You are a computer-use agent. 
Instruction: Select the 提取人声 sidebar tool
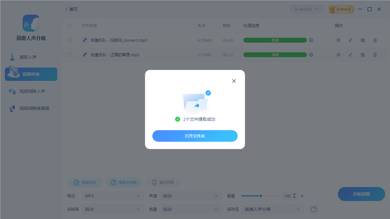click(x=30, y=57)
